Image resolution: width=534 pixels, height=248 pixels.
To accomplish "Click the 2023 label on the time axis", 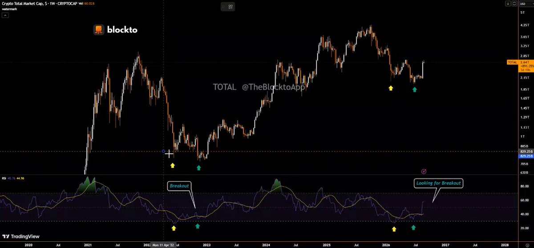I will (x=206, y=245).
